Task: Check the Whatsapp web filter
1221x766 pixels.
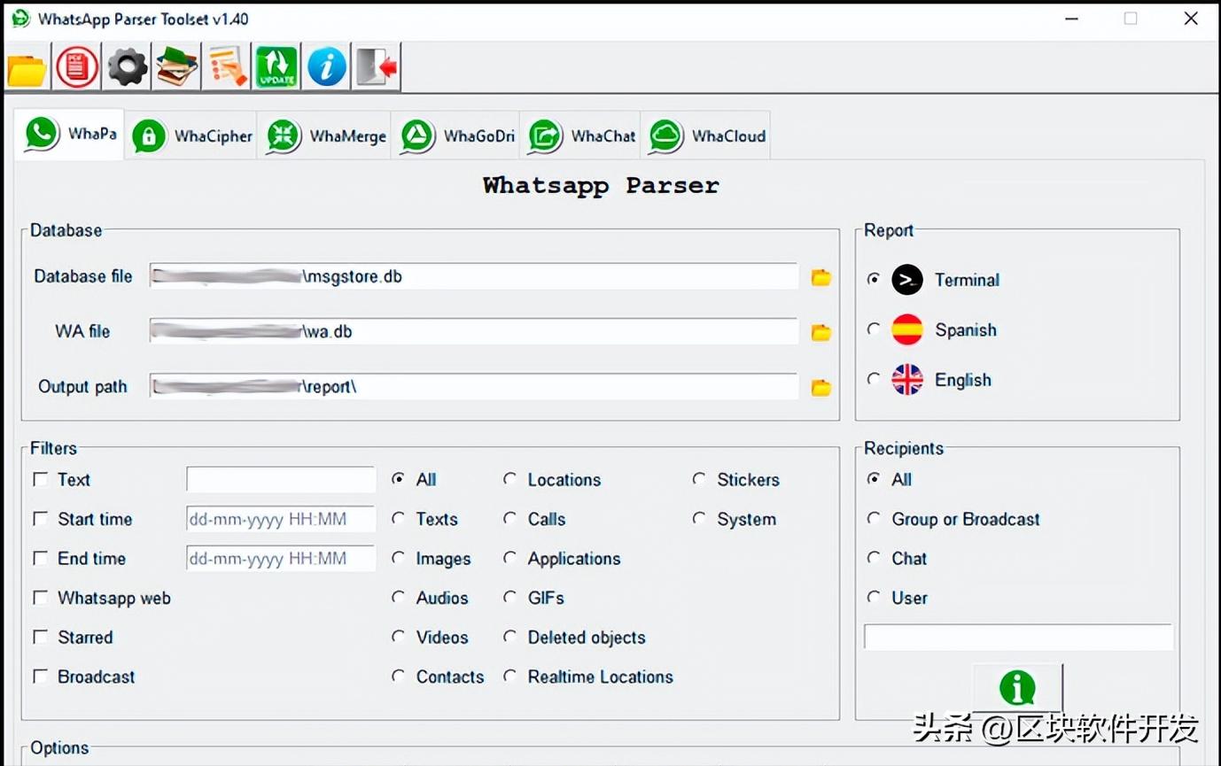Action: [x=41, y=598]
